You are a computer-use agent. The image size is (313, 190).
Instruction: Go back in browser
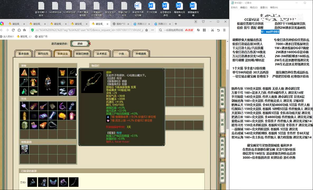(2, 30)
